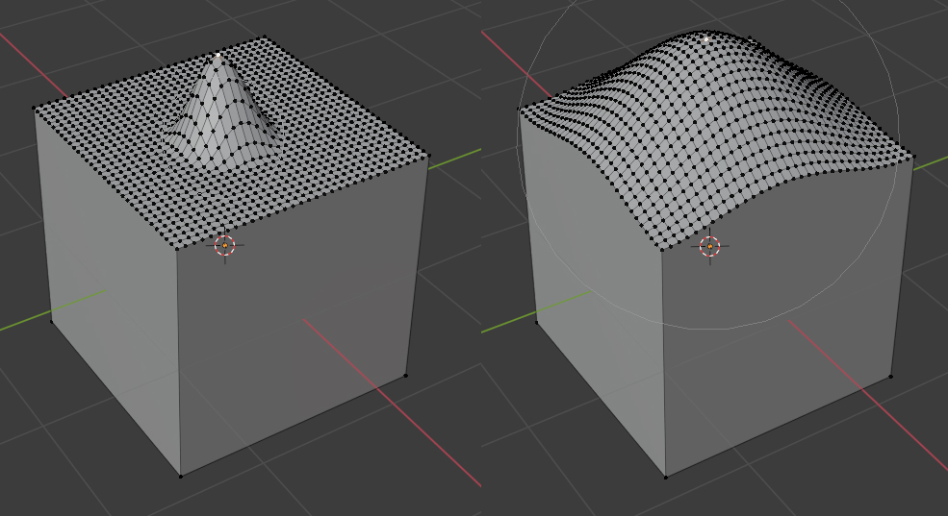Select the left cube's bottom right corner vertex
Screen dimensions: 948x516
(x=406, y=376)
